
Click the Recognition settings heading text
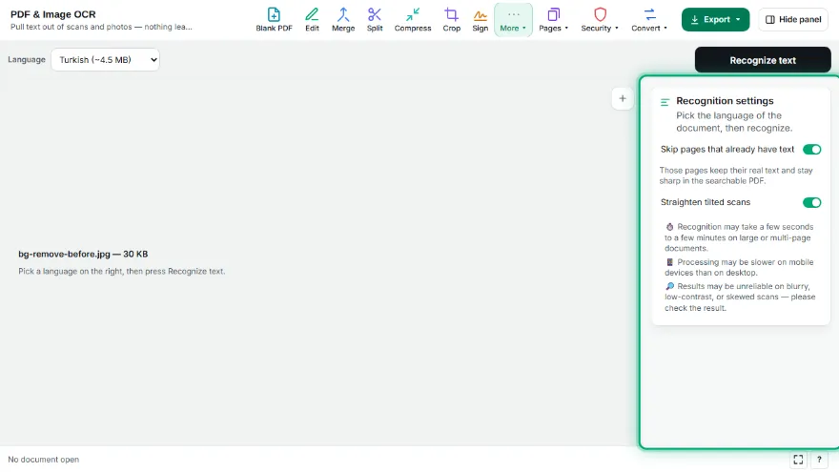pos(725,101)
